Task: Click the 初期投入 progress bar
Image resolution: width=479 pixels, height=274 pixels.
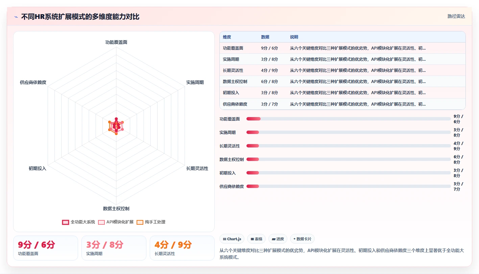Action: coord(349,173)
